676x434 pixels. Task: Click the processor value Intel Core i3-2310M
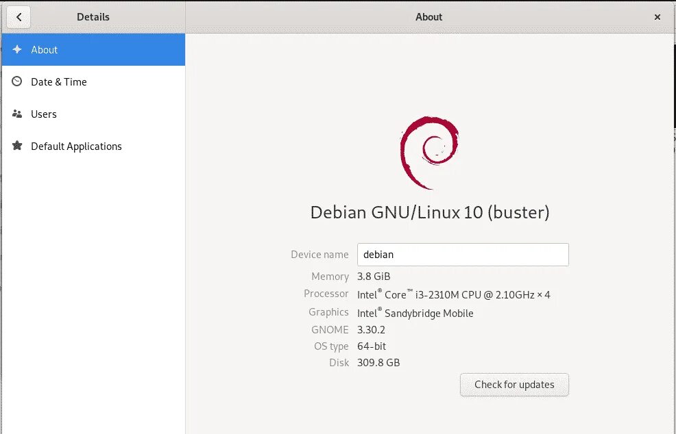point(454,294)
